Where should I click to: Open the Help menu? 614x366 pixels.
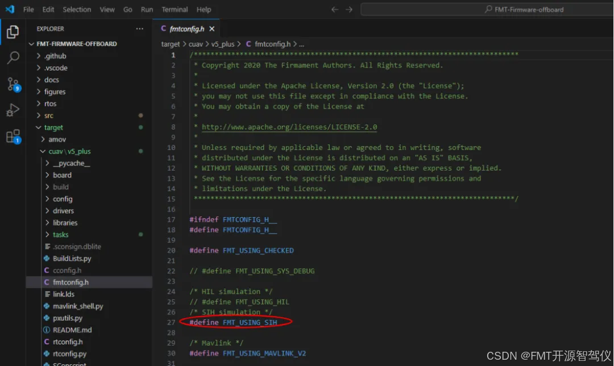tap(204, 10)
